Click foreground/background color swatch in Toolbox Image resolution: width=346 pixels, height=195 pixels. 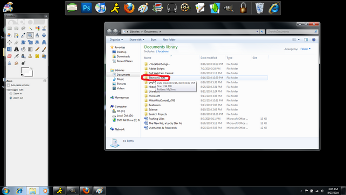tap(26, 72)
